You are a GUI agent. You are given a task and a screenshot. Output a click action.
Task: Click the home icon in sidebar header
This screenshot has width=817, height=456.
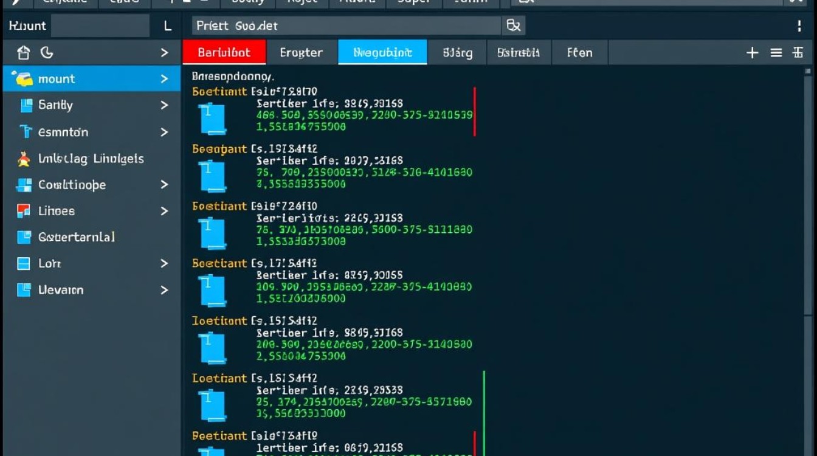(24, 53)
